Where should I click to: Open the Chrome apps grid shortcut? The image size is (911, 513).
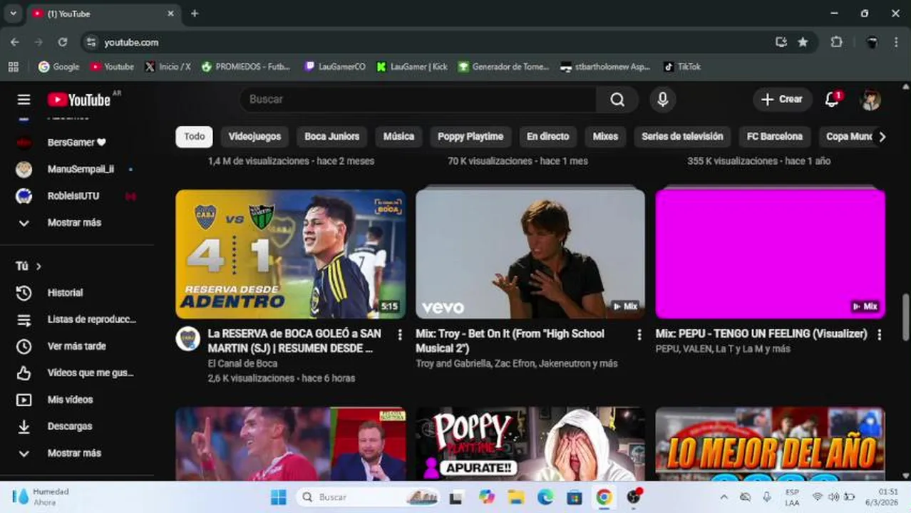[x=13, y=67]
